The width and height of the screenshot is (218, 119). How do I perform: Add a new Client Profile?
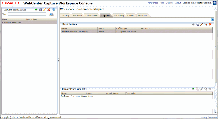193,24
